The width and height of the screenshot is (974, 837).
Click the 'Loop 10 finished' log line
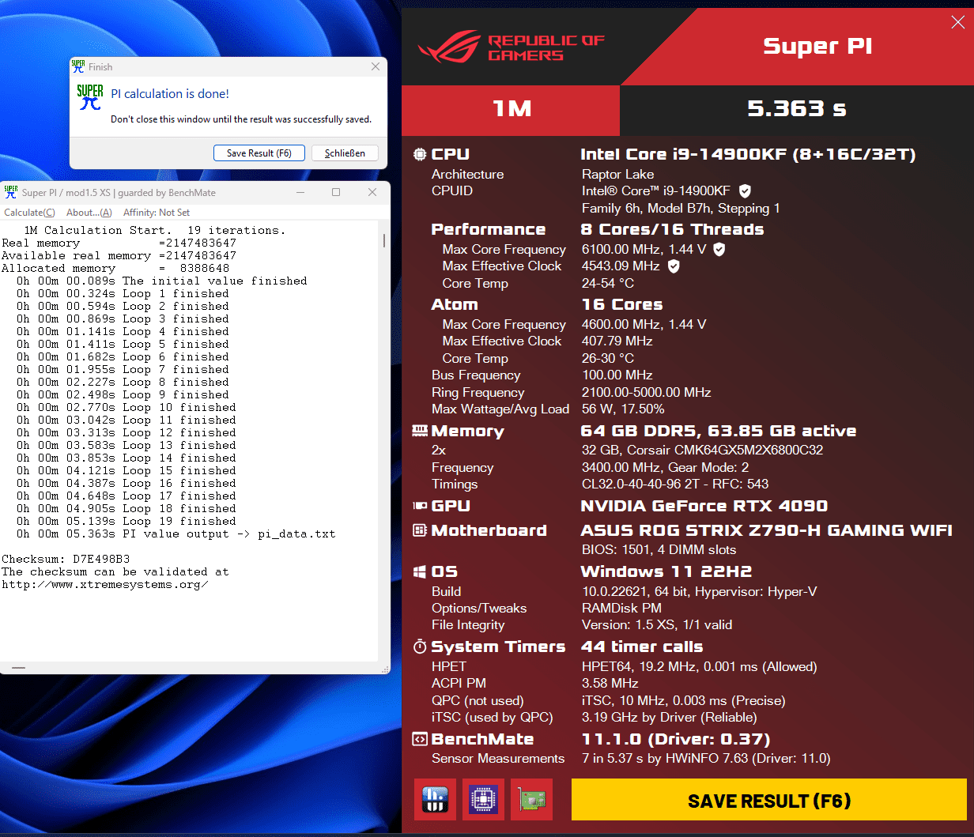tap(126, 407)
